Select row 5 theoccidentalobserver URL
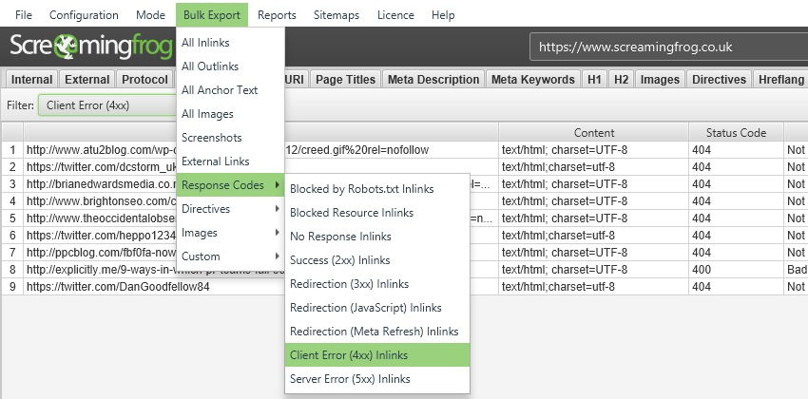 101,218
